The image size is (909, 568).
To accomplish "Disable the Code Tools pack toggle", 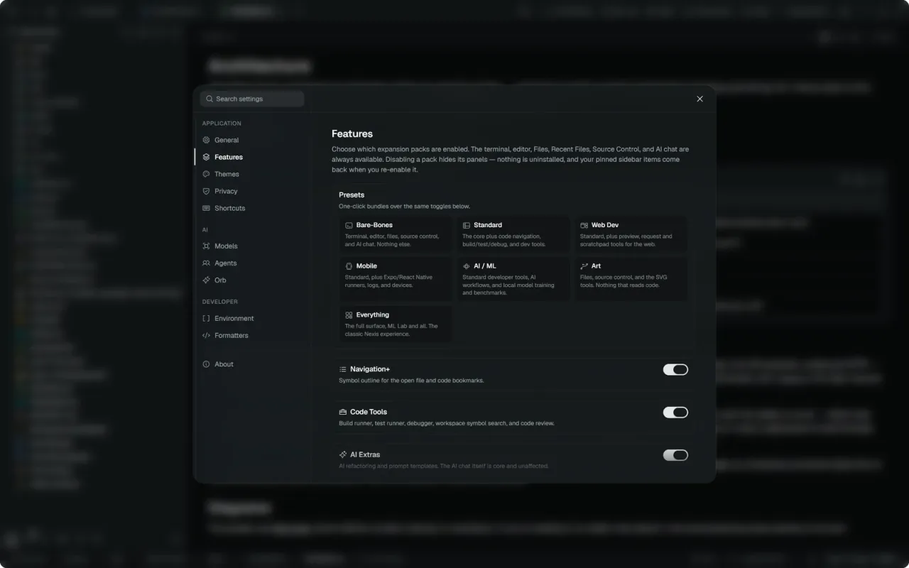I will (x=675, y=413).
